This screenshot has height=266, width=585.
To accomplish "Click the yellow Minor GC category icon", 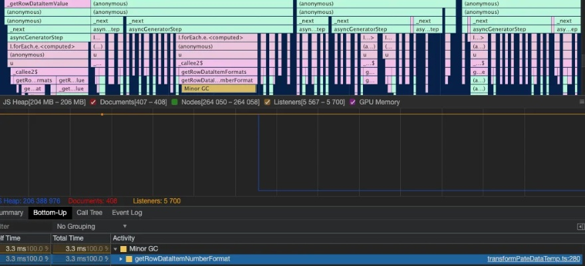I will coord(123,249).
